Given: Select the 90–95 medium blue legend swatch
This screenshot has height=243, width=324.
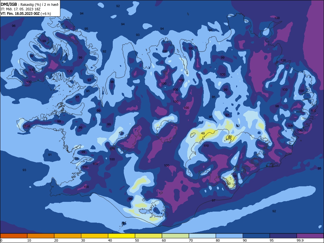Looking at the screenshot, I should (256, 236).
